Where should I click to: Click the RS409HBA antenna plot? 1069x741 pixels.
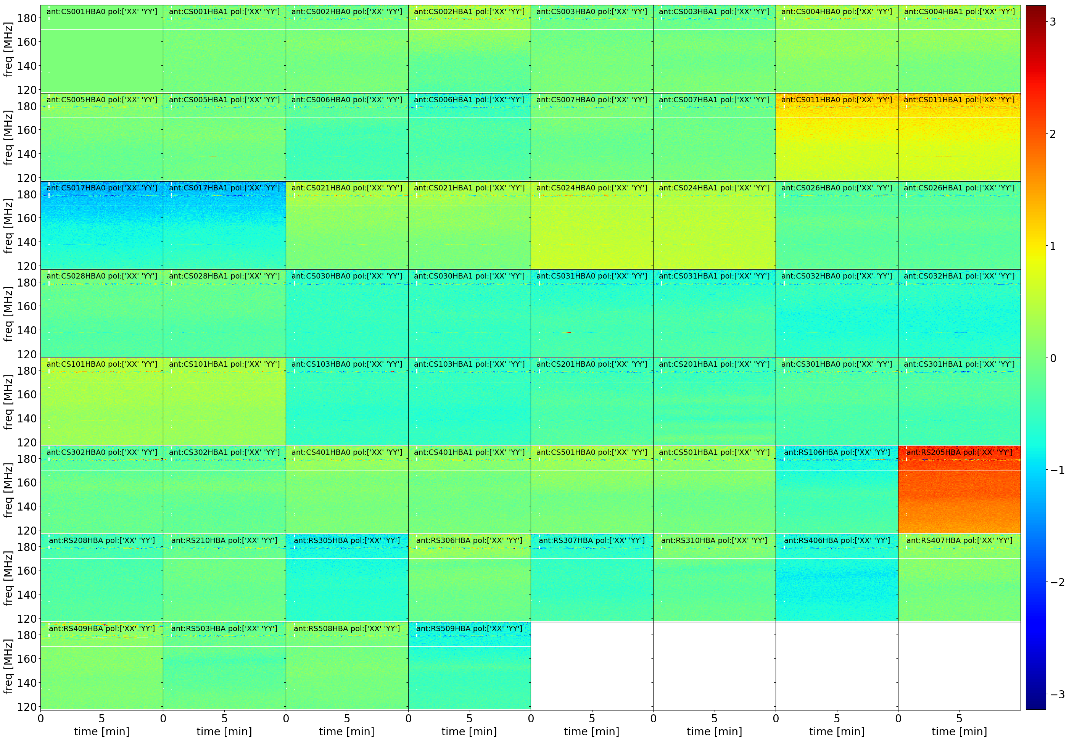[101, 666]
